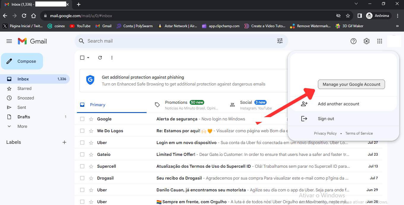Open Drafts folder in sidebar
The image size is (404, 205).
(x=35, y=117)
